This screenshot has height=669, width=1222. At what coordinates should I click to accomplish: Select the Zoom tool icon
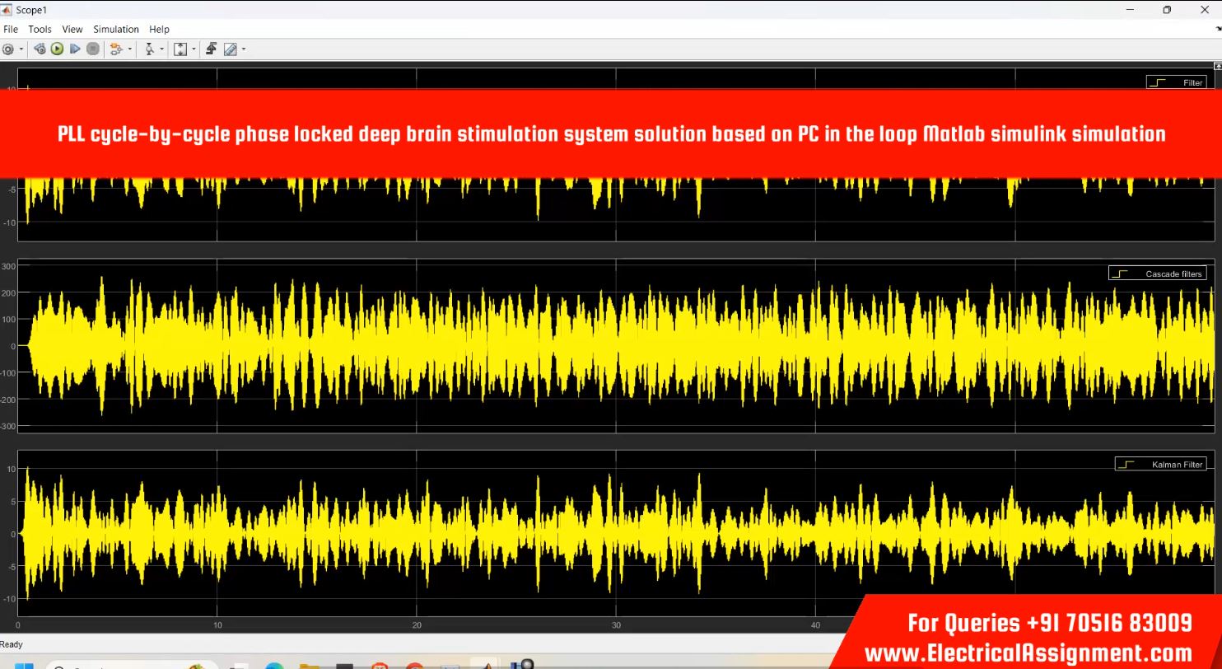[x=149, y=49]
